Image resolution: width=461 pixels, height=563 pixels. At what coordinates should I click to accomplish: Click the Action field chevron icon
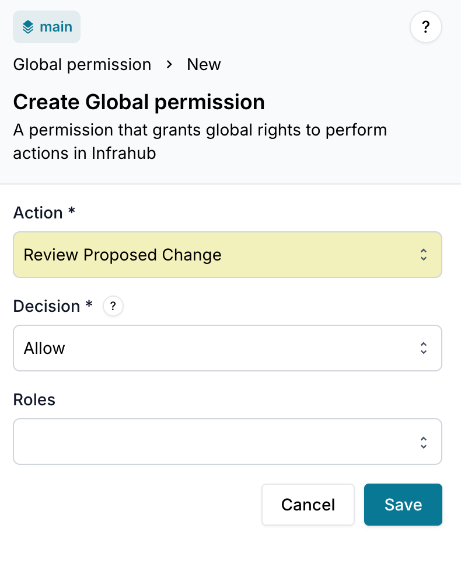pyautogui.click(x=424, y=255)
